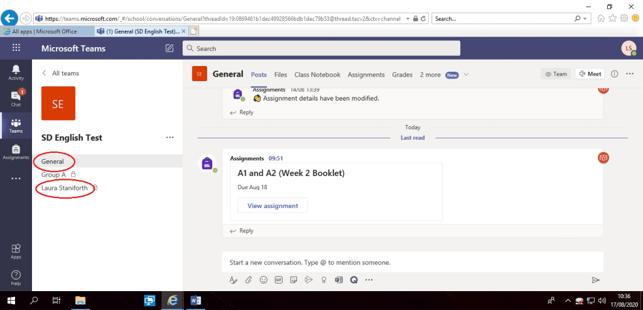Open channel info icon next to Meet
Viewport: 643px width, 310px height.
click(614, 74)
